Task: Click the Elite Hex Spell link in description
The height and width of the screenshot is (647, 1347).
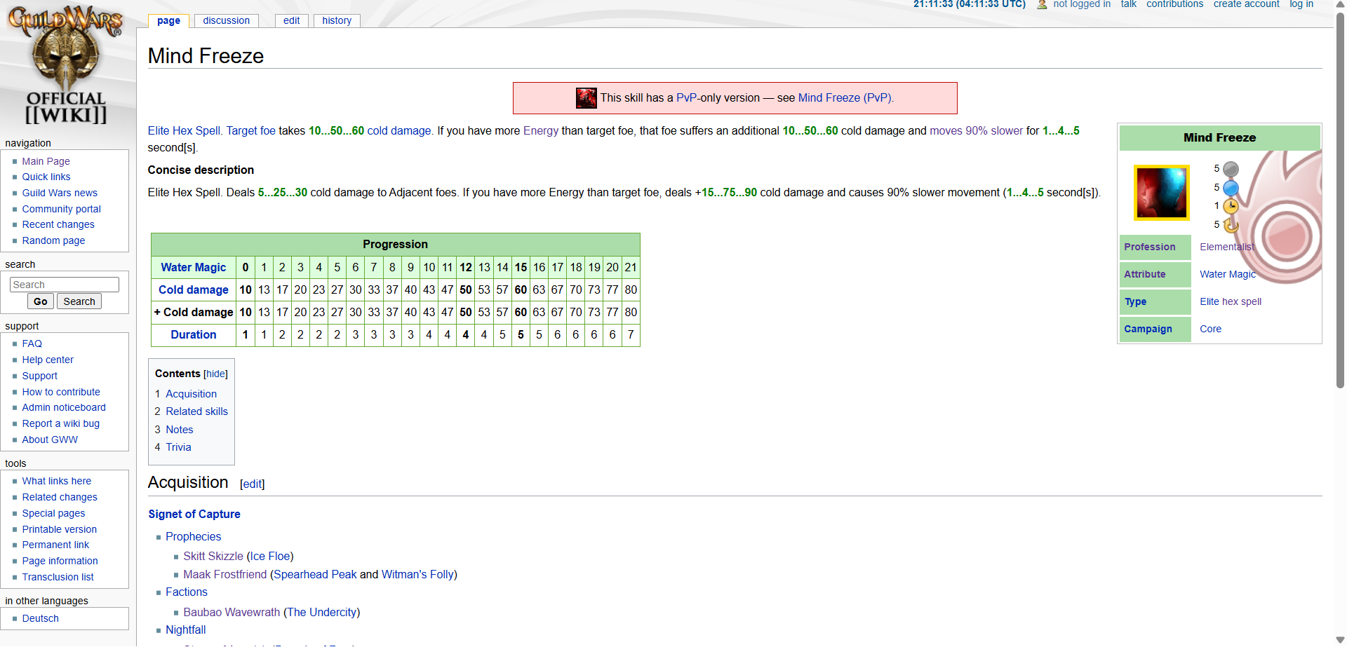Action: (184, 131)
